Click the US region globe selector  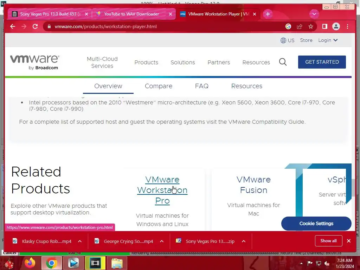coord(287,40)
